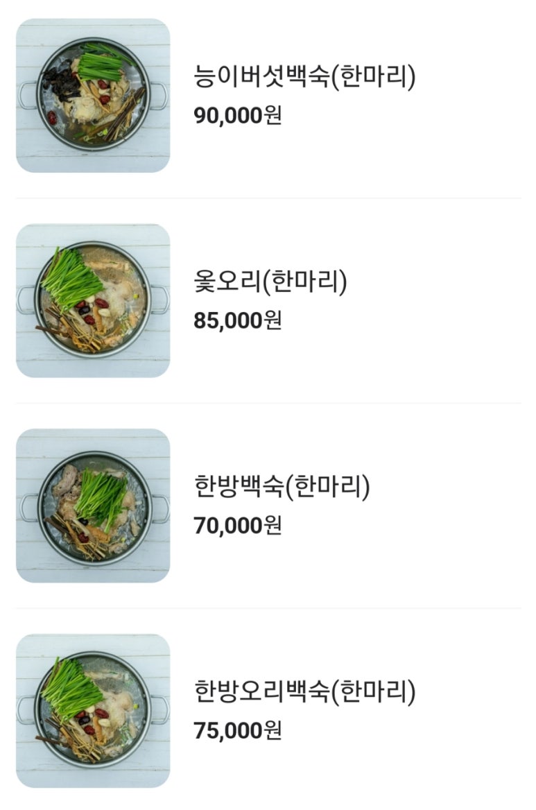Tap the green chives in 한방오리백숙 photo

[x=68, y=689]
